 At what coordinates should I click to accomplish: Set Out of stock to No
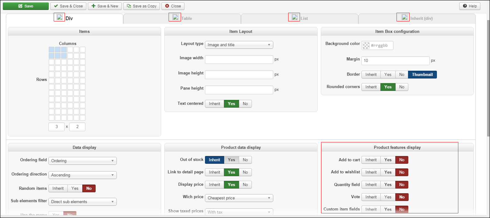click(245, 160)
